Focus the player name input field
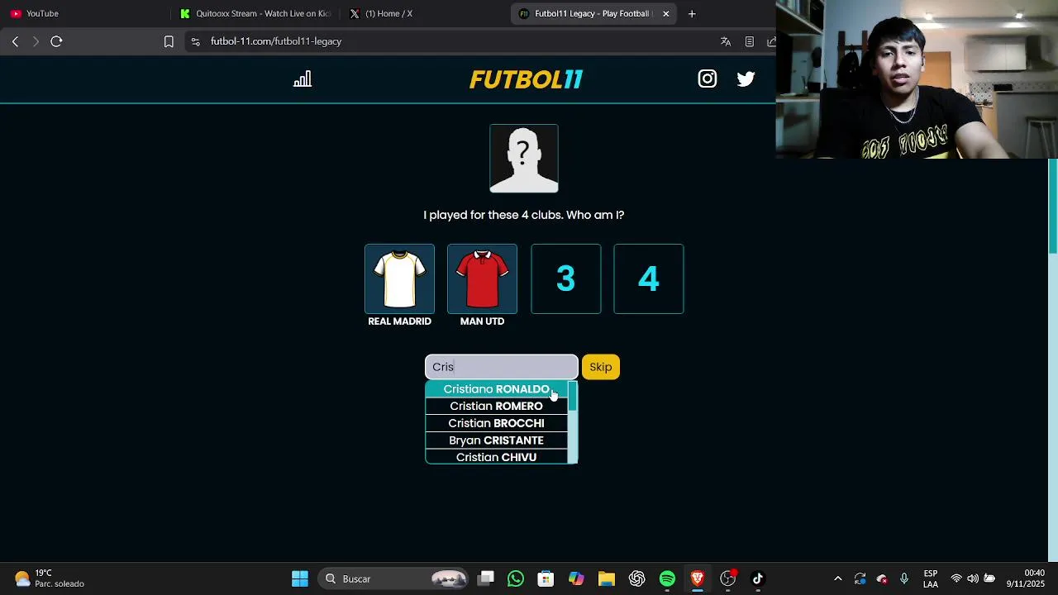Screen dimensions: 1058x595 pyautogui.click(x=501, y=367)
